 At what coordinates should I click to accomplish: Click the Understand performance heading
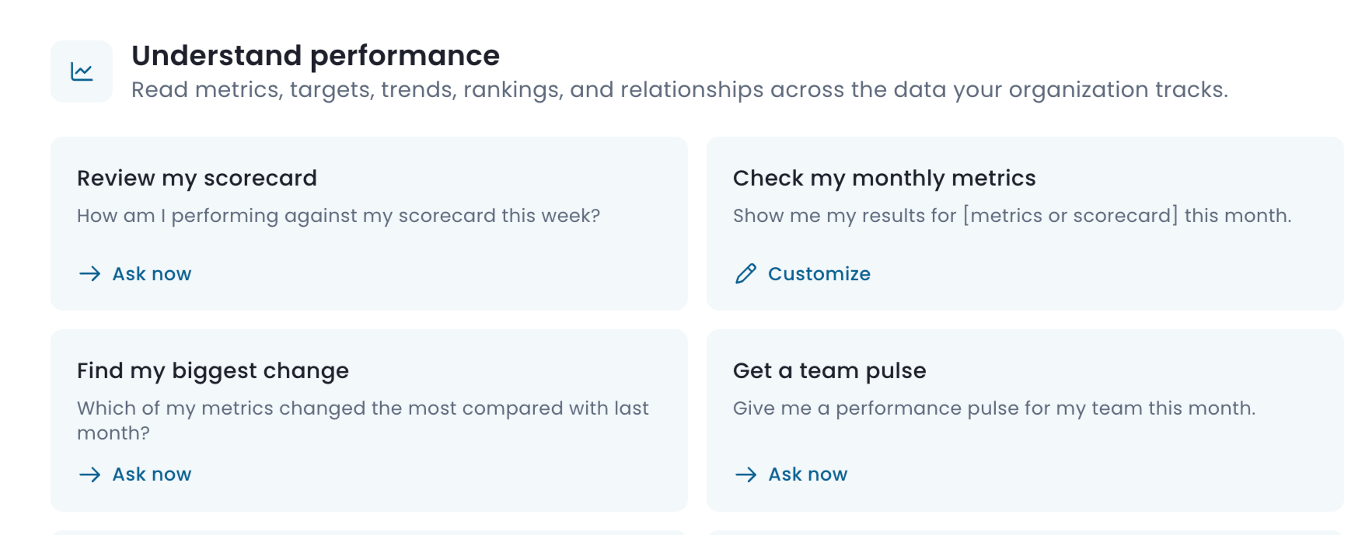click(x=316, y=56)
